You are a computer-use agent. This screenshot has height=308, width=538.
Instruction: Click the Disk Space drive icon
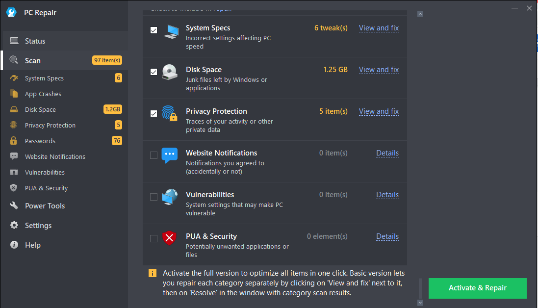click(x=170, y=72)
